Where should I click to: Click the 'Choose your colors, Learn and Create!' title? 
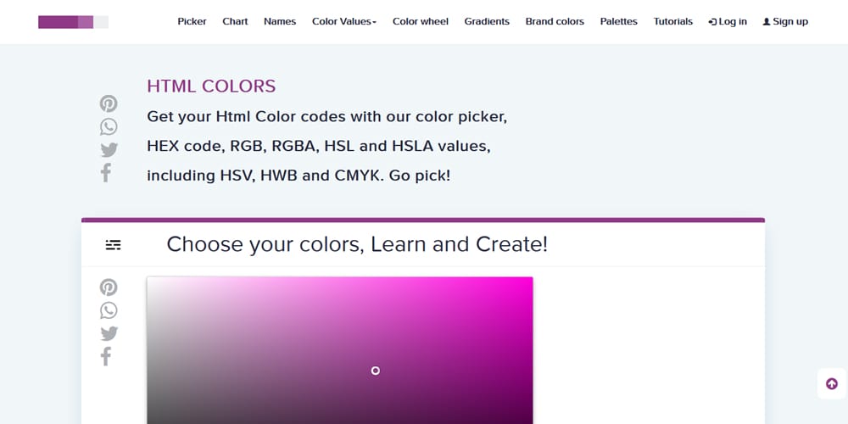tap(357, 244)
